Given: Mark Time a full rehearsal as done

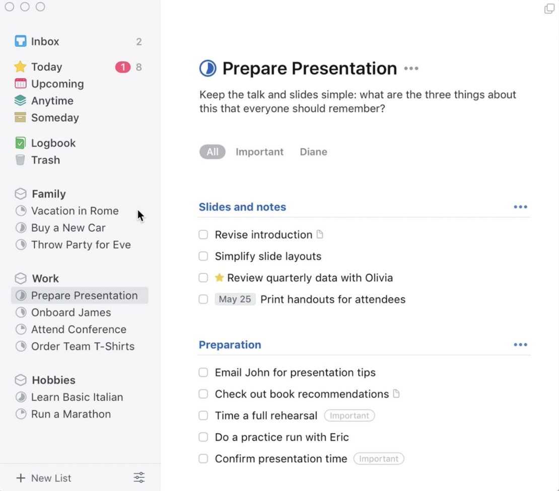Looking at the screenshot, I should coord(203,416).
